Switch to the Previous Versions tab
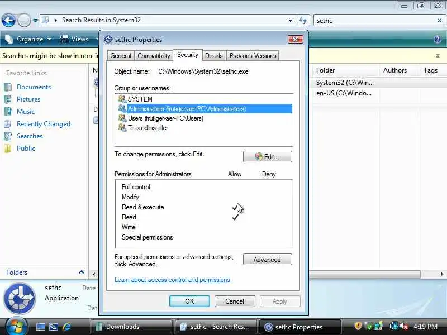 point(253,56)
